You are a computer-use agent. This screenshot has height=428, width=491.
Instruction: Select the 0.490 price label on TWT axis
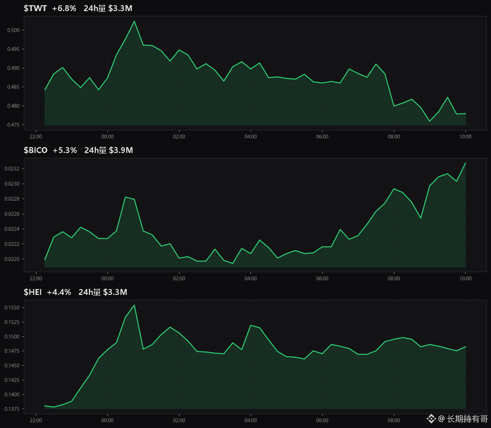pos(14,68)
